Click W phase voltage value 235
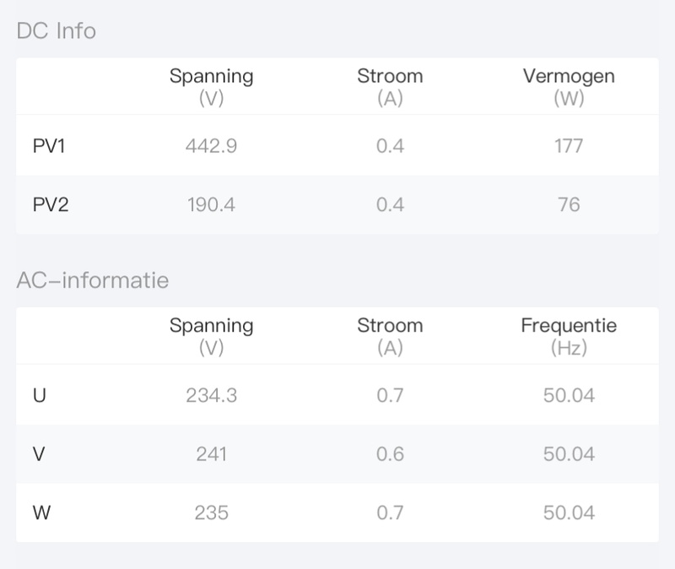This screenshot has width=675, height=569. tap(211, 512)
